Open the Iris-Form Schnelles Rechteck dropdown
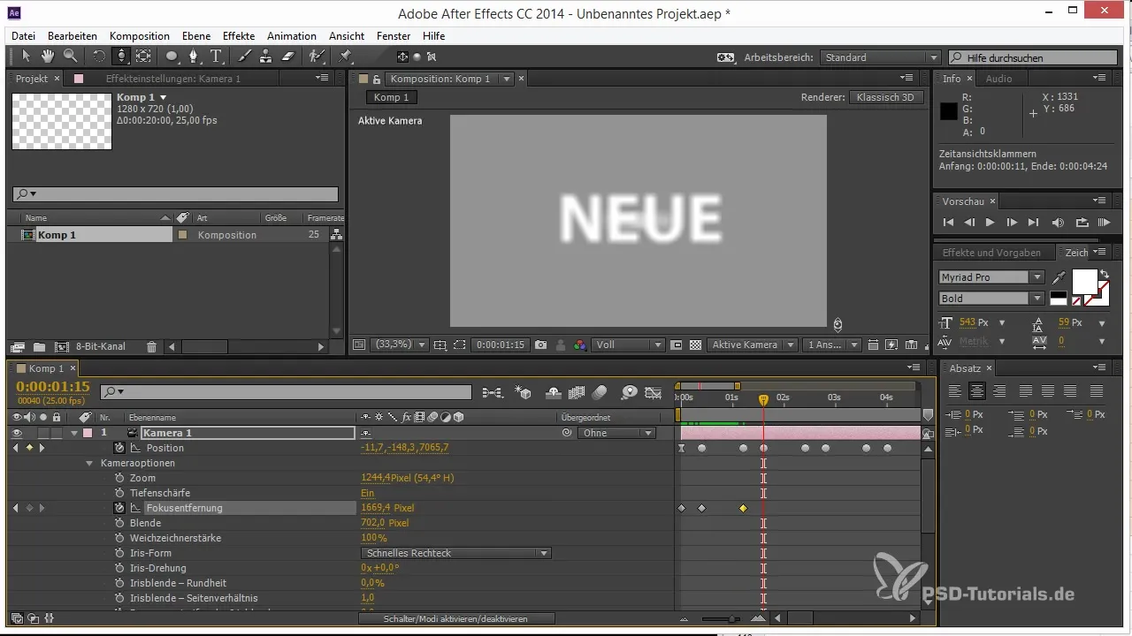Viewport: 1132px width, 636px height. (456, 553)
